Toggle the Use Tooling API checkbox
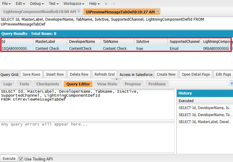 pos(21,159)
